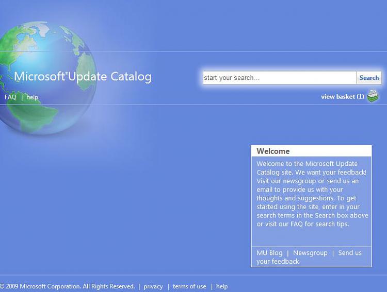This screenshot has height=292, width=387.
Task: Click the footer help link
Action: coord(222,286)
